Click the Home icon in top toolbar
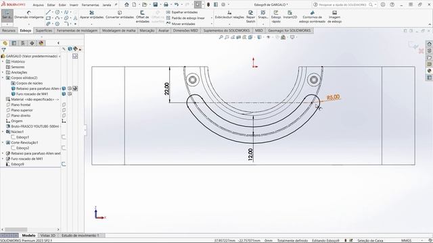 (127, 5)
